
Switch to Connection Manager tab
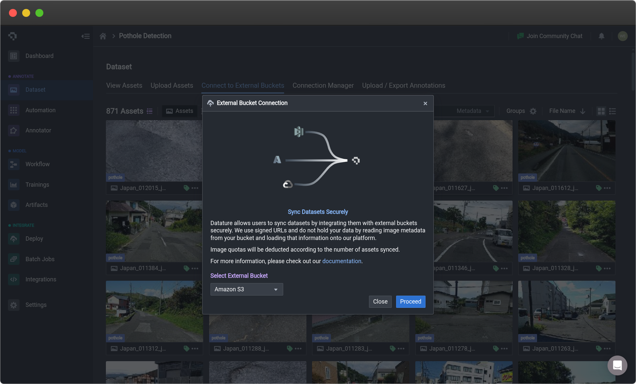(x=323, y=85)
